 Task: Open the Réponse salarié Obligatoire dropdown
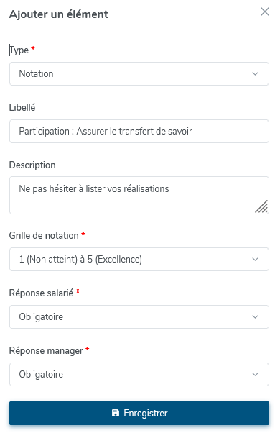[139, 316]
